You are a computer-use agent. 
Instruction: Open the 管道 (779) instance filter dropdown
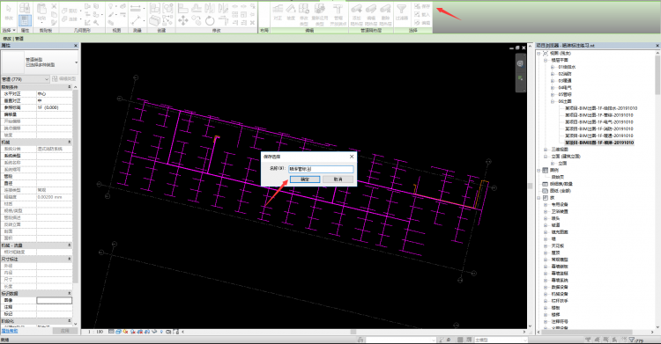[26, 79]
